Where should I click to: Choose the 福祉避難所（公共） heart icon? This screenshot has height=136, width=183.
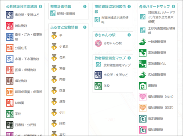coord(142,97)
